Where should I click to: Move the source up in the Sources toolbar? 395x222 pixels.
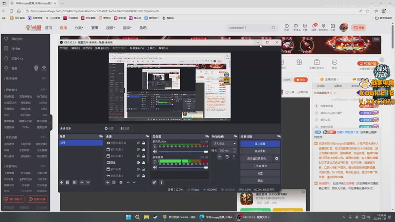click(128, 182)
